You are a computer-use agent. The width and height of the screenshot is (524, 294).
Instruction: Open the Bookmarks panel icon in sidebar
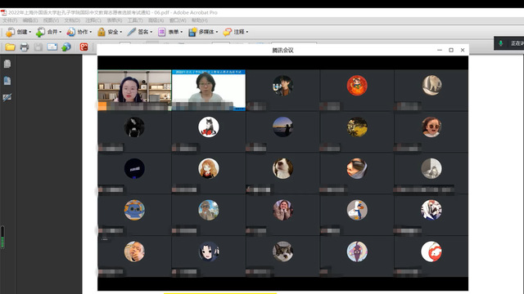pyautogui.click(x=7, y=81)
